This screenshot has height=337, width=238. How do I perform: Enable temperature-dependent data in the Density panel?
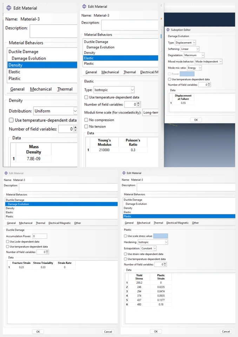click(11, 120)
